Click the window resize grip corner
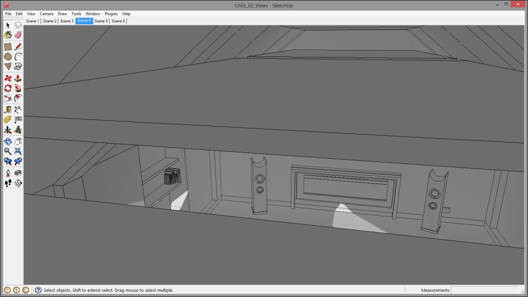 pos(522,291)
